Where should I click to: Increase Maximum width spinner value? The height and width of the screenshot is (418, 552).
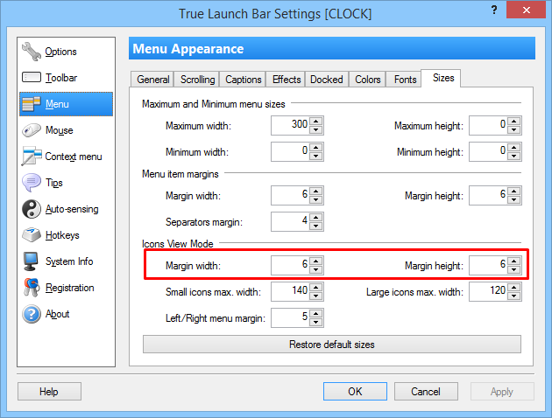[316, 122]
